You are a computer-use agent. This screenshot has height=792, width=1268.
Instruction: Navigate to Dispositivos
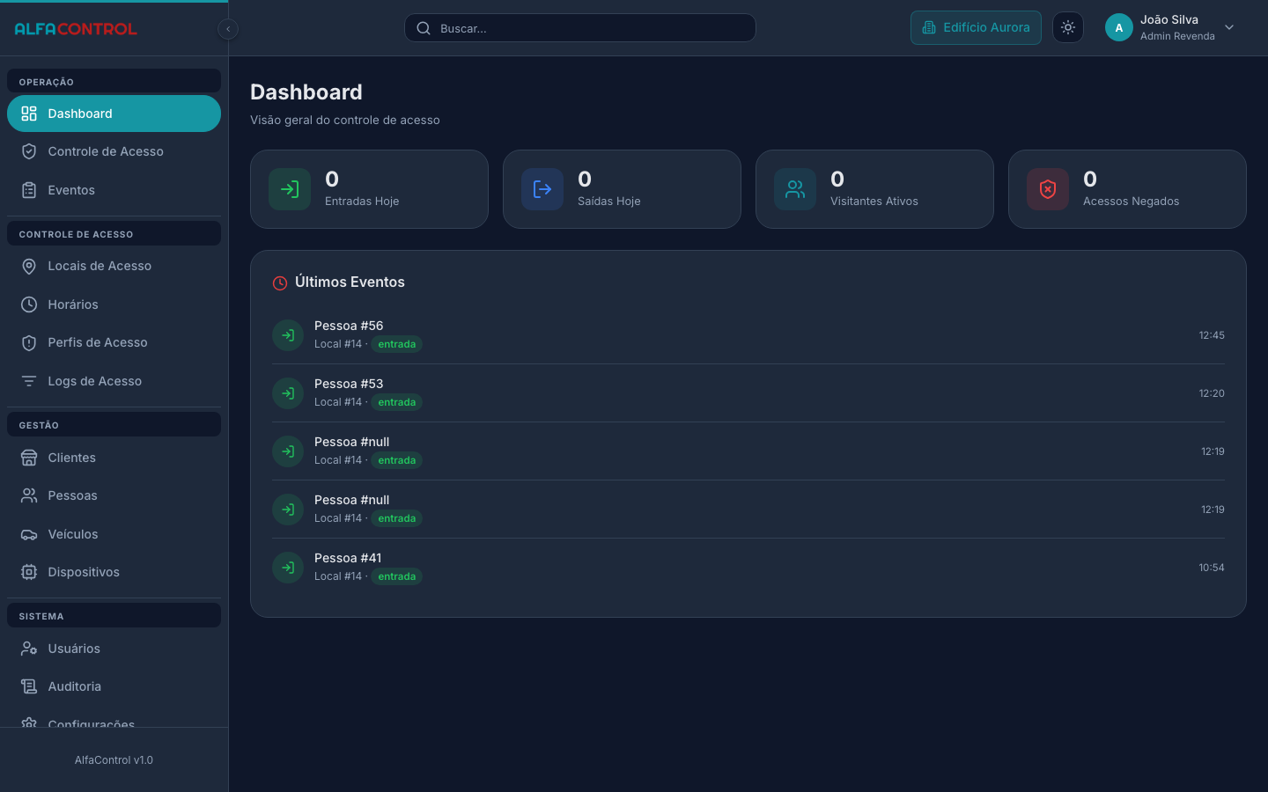point(114,572)
